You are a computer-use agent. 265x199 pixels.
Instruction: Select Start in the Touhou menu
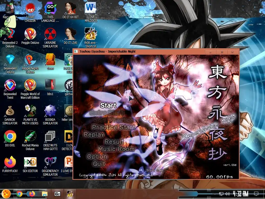click(x=108, y=105)
